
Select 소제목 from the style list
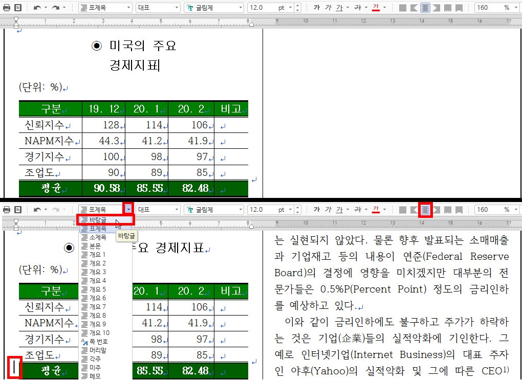coord(105,238)
